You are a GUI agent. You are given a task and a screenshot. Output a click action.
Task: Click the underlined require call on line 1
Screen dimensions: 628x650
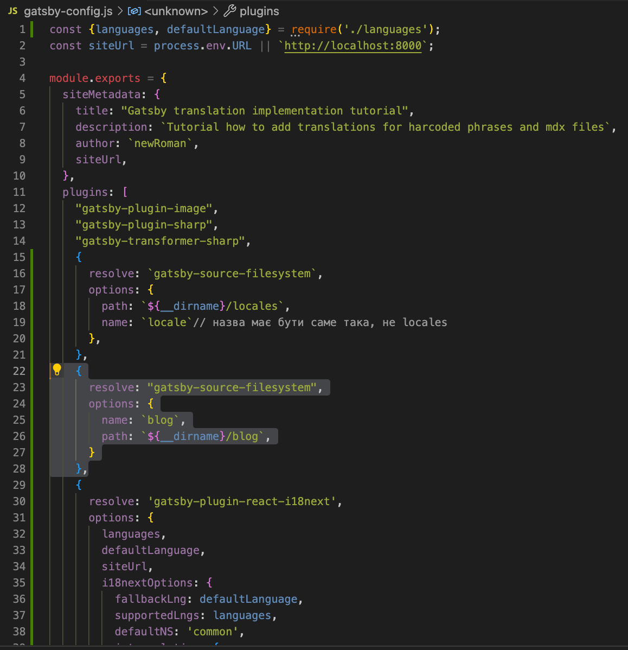point(313,29)
